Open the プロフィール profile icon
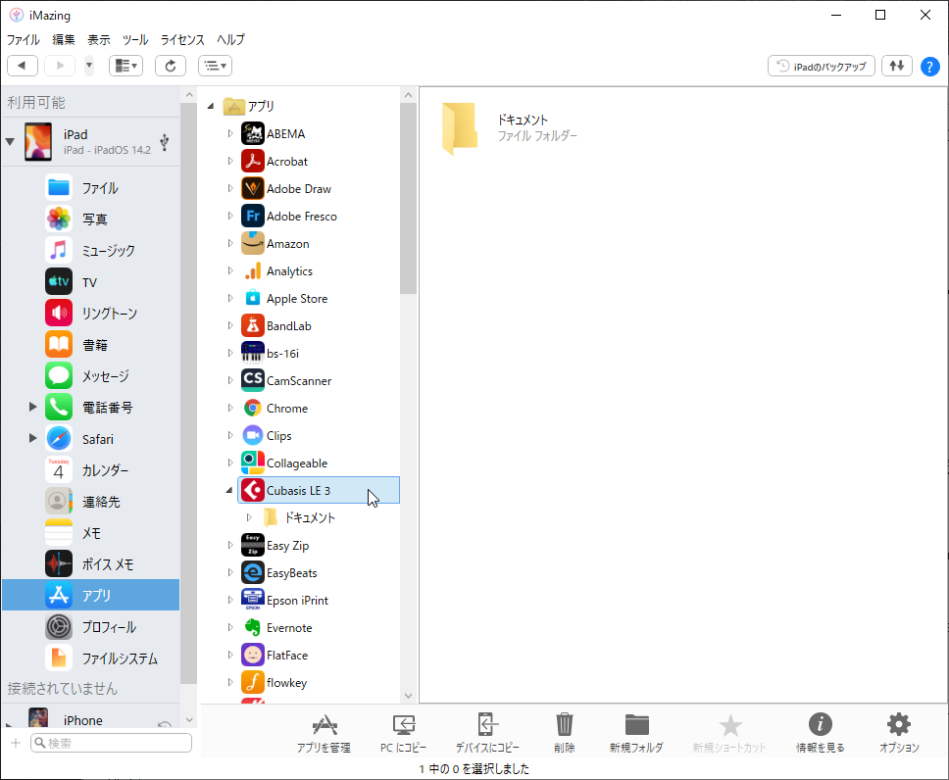Screen dimensions: 949x780 click(x=59, y=627)
